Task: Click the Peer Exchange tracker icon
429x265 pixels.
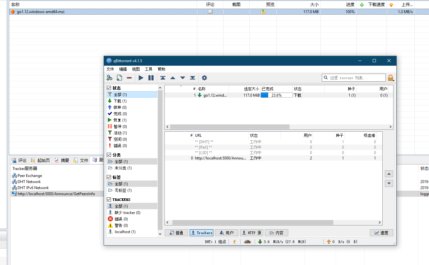Action: point(14,176)
